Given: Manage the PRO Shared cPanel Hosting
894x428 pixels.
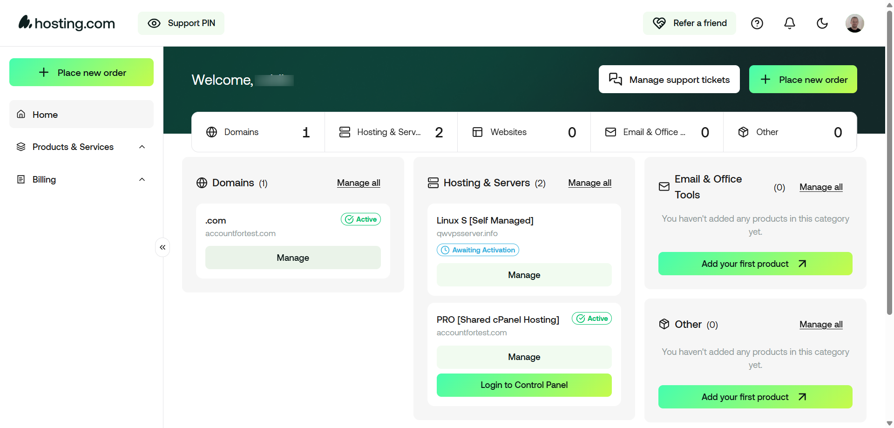Looking at the screenshot, I should (x=524, y=357).
